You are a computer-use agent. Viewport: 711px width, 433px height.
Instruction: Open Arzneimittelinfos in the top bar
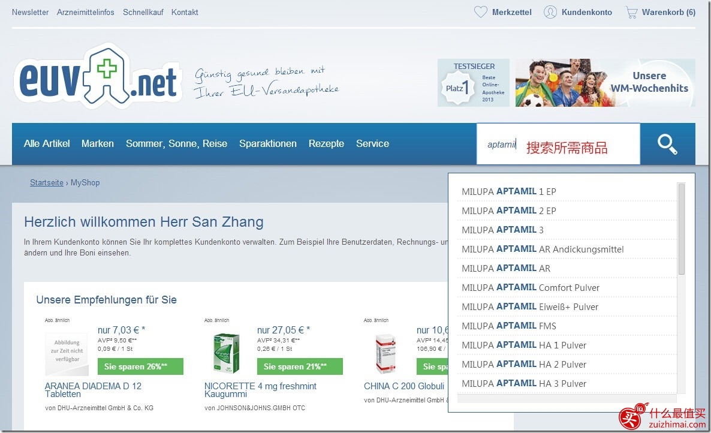click(x=85, y=12)
